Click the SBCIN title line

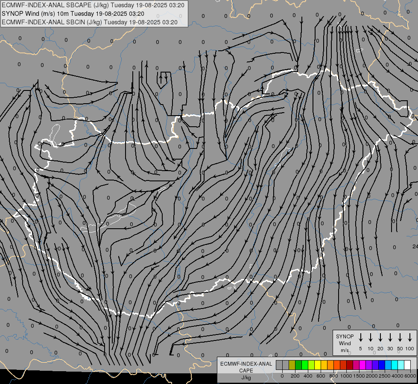pyautogui.click(x=90, y=22)
